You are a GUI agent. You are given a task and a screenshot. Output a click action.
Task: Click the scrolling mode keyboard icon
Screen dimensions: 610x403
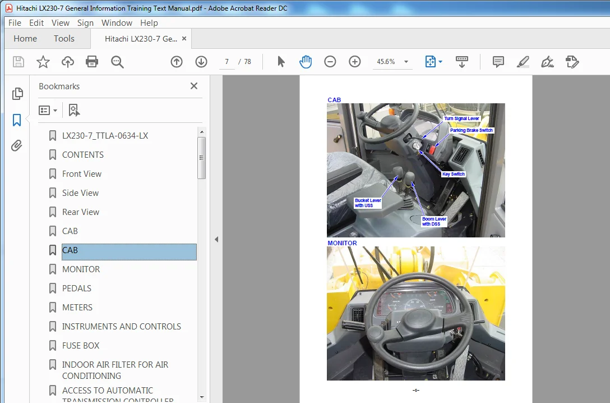pos(462,62)
